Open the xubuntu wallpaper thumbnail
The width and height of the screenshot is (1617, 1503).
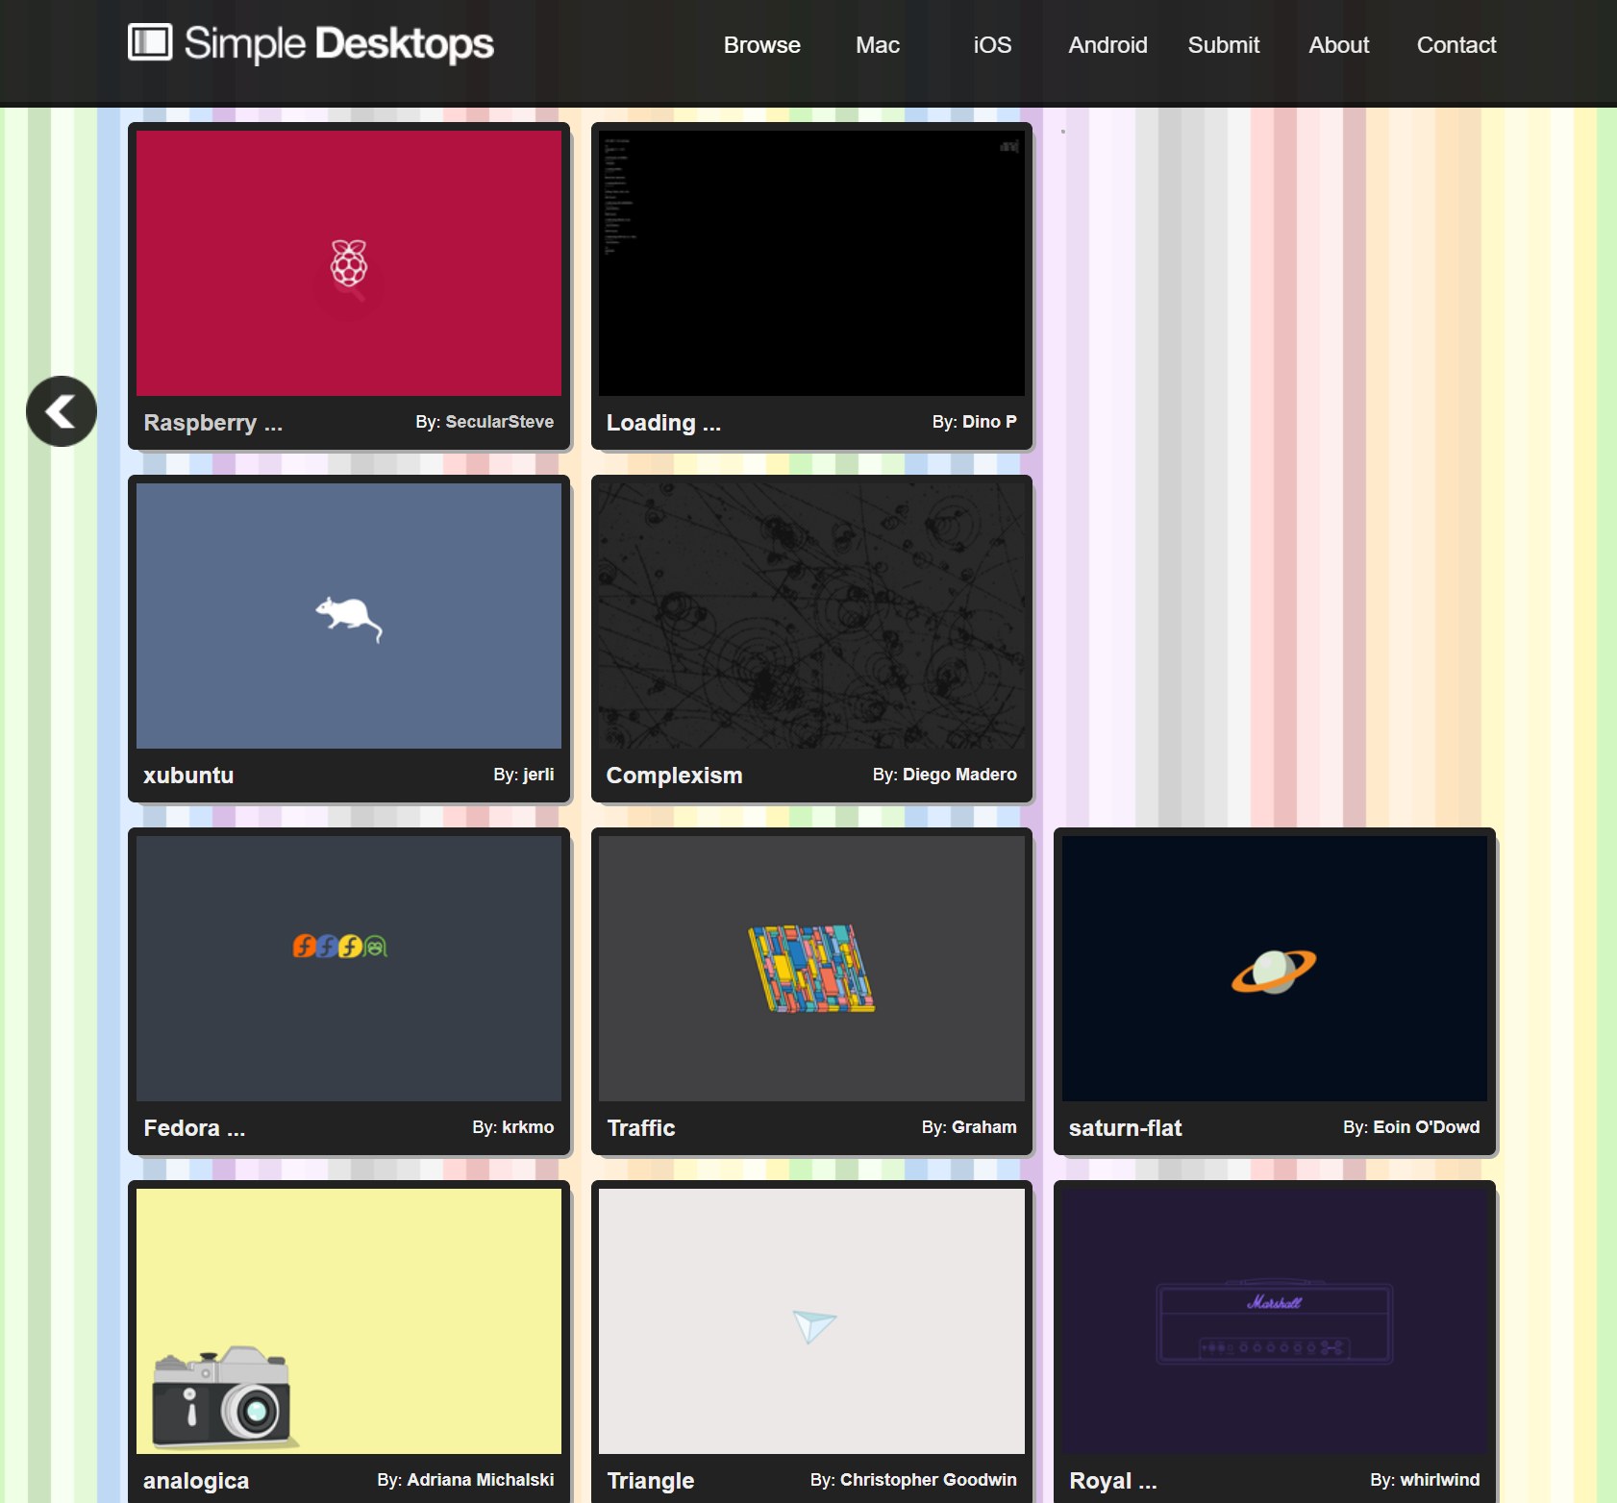[x=348, y=616]
